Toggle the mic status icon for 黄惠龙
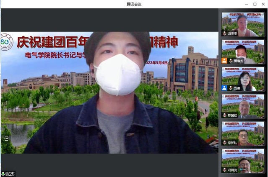Viewport: 268px width, 177px height. pos(230,61)
